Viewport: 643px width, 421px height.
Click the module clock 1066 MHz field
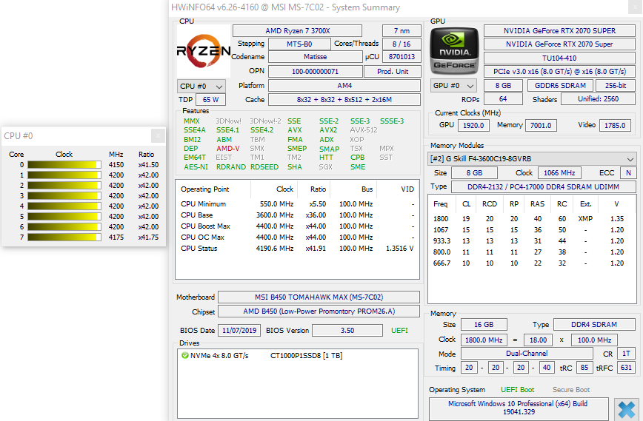[x=559, y=173]
